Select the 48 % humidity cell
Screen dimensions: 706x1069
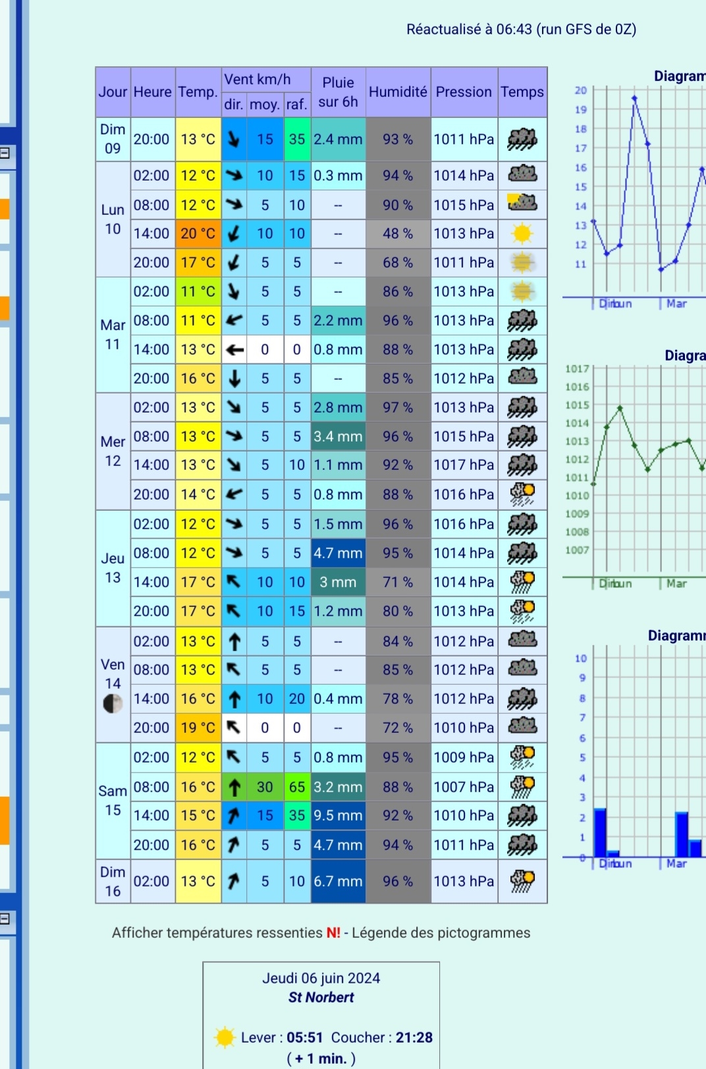coord(398,233)
